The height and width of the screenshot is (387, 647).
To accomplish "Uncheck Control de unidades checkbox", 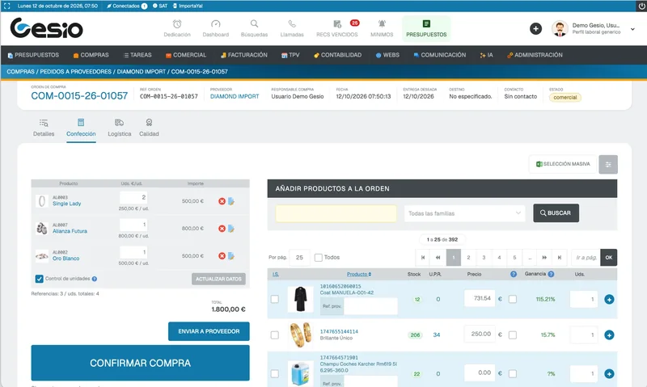I will (x=39, y=279).
